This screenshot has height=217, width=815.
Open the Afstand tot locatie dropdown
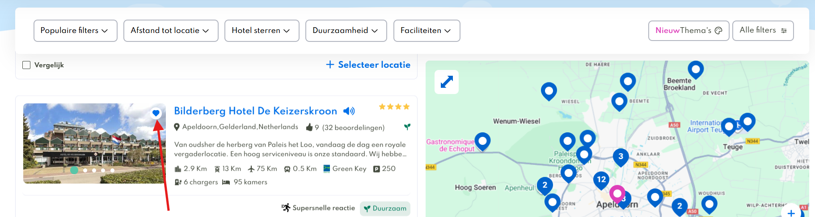(171, 31)
